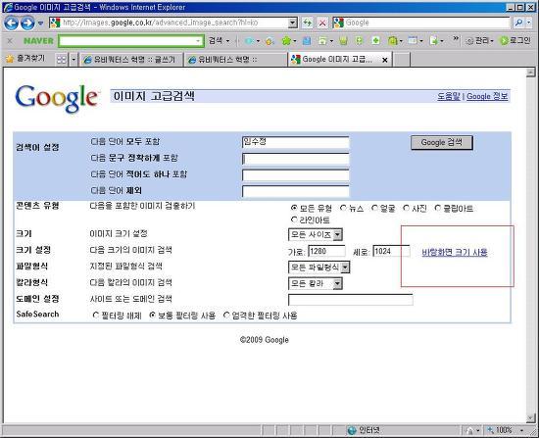539x438 pixels.
Task: Open the 모든 파일형식 dropdown
Action: 319,268
